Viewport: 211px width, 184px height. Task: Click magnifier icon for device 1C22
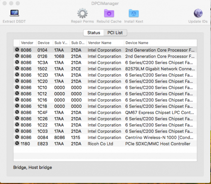pos(17,125)
